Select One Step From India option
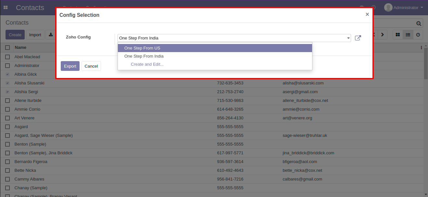This screenshot has width=428, height=197. 215,56
